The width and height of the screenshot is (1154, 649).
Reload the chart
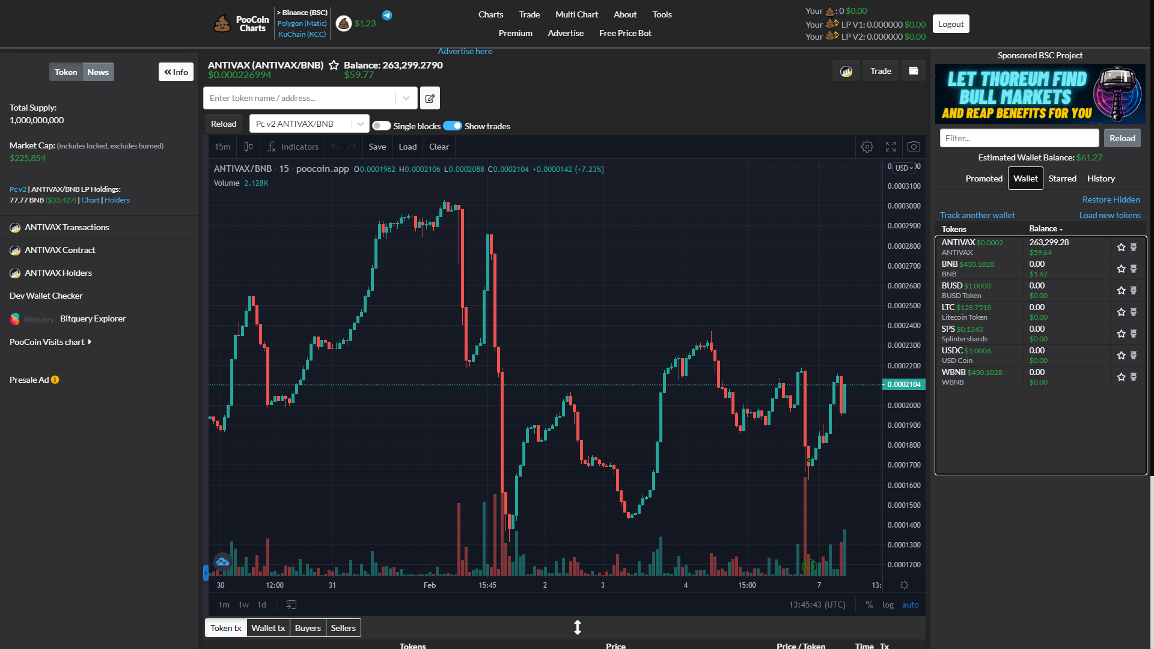[224, 124]
